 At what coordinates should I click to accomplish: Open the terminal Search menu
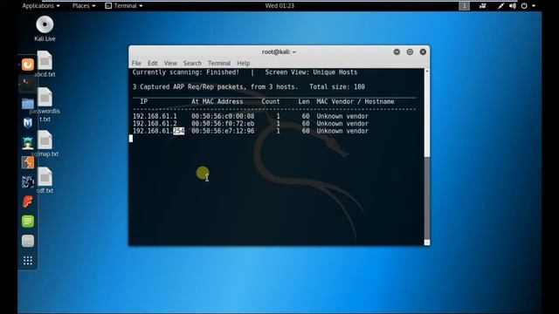192,63
